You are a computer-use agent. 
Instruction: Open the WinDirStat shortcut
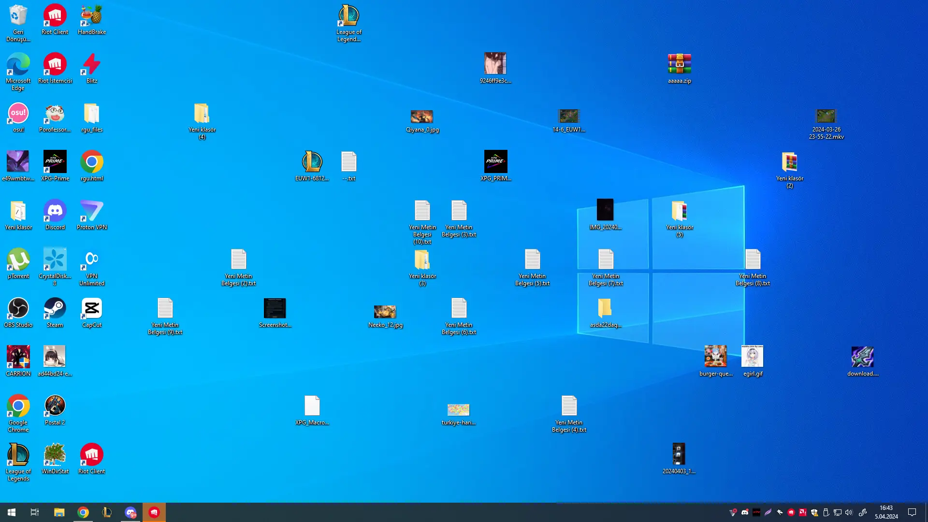click(55, 459)
